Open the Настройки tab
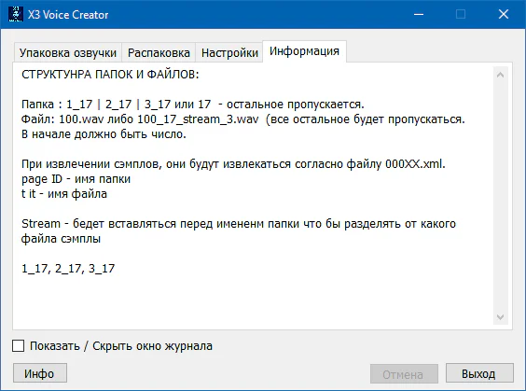 (229, 52)
